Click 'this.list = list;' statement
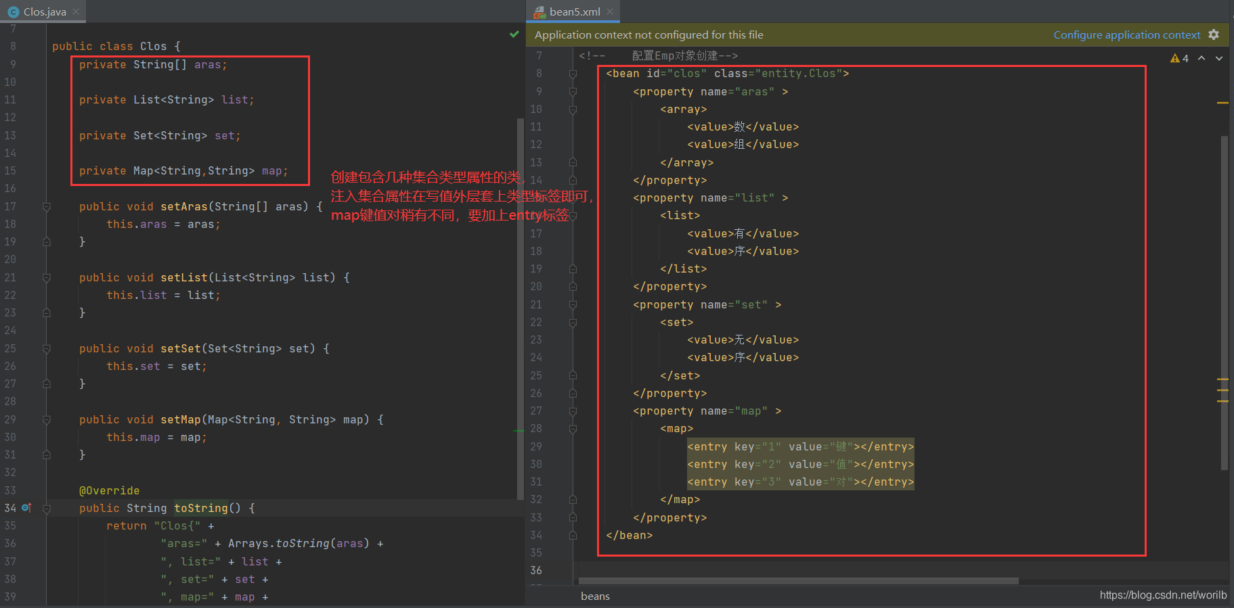Image resolution: width=1234 pixels, height=608 pixels. pyautogui.click(x=163, y=295)
